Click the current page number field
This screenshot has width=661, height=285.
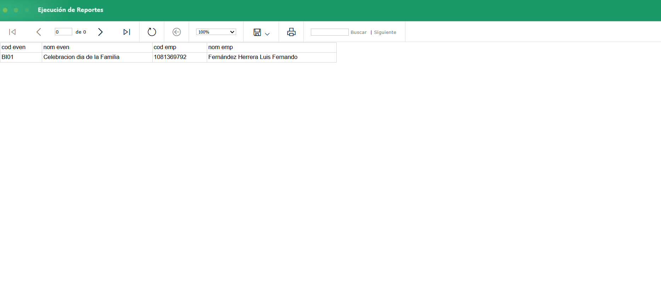pyautogui.click(x=63, y=32)
